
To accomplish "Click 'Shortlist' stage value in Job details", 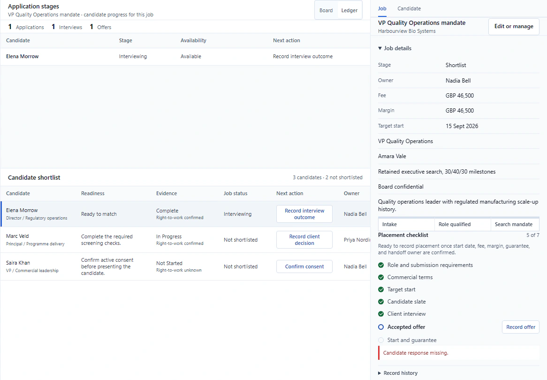I will (456, 65).
